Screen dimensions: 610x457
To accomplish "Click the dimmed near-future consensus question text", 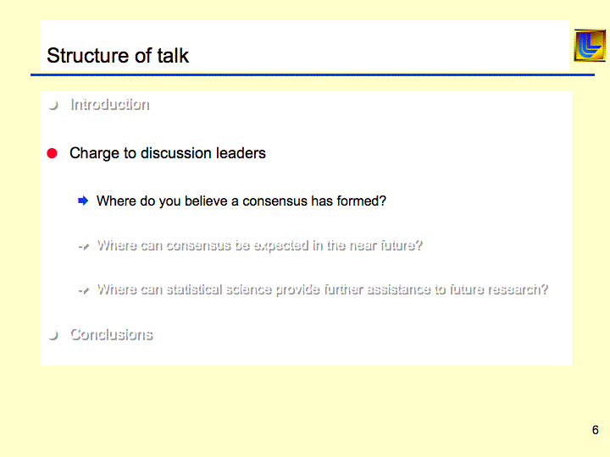I will tap(259, 246).
